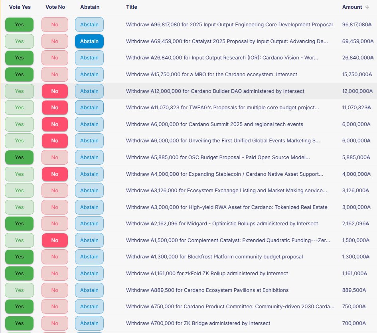This screenshot has height=333, width=377.
Task: Vote Yes on Input Output Research Cardano Vision
Action: pos(19,58)
